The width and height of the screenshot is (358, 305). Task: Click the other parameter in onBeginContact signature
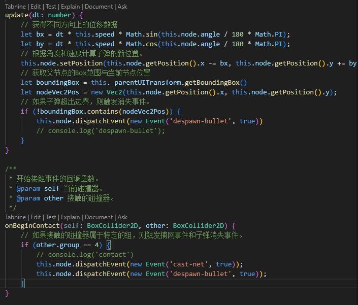pos(155,226)
